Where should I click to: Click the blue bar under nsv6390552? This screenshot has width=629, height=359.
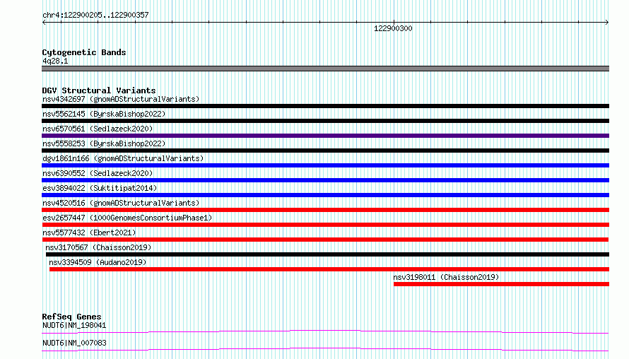click(325, 180)
